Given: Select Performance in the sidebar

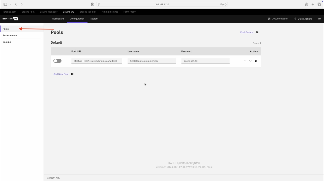Looking at the screenshot, I should coord(22,35).
